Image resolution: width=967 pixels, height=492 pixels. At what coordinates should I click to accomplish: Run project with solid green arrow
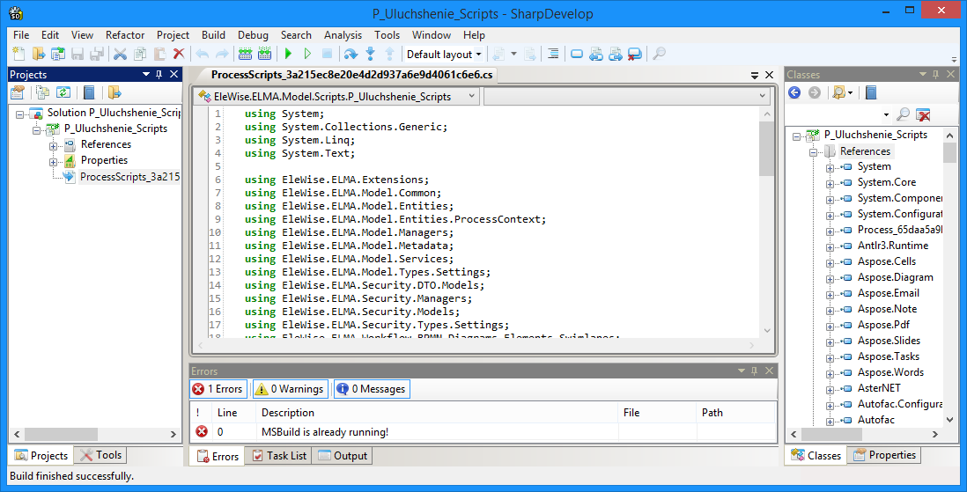[x=288, y=55]
